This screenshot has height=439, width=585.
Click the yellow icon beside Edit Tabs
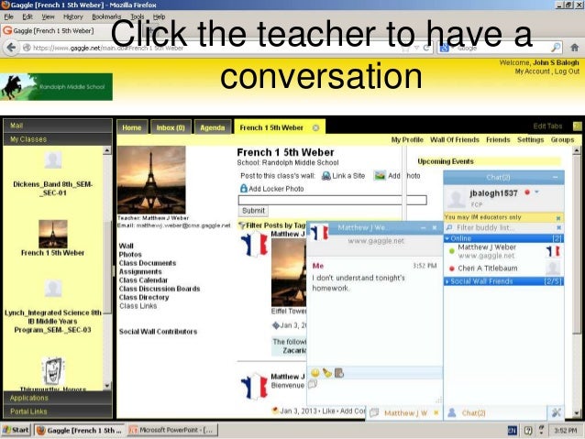577,126
